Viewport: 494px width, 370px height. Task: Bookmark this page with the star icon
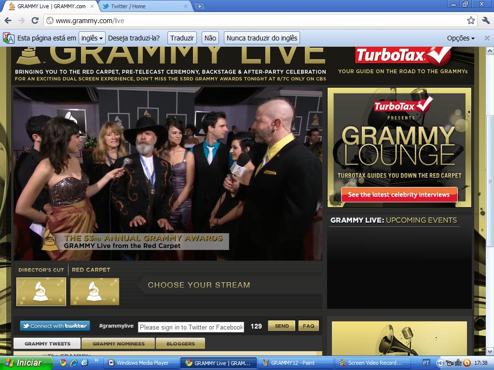[x=471, y=21]
